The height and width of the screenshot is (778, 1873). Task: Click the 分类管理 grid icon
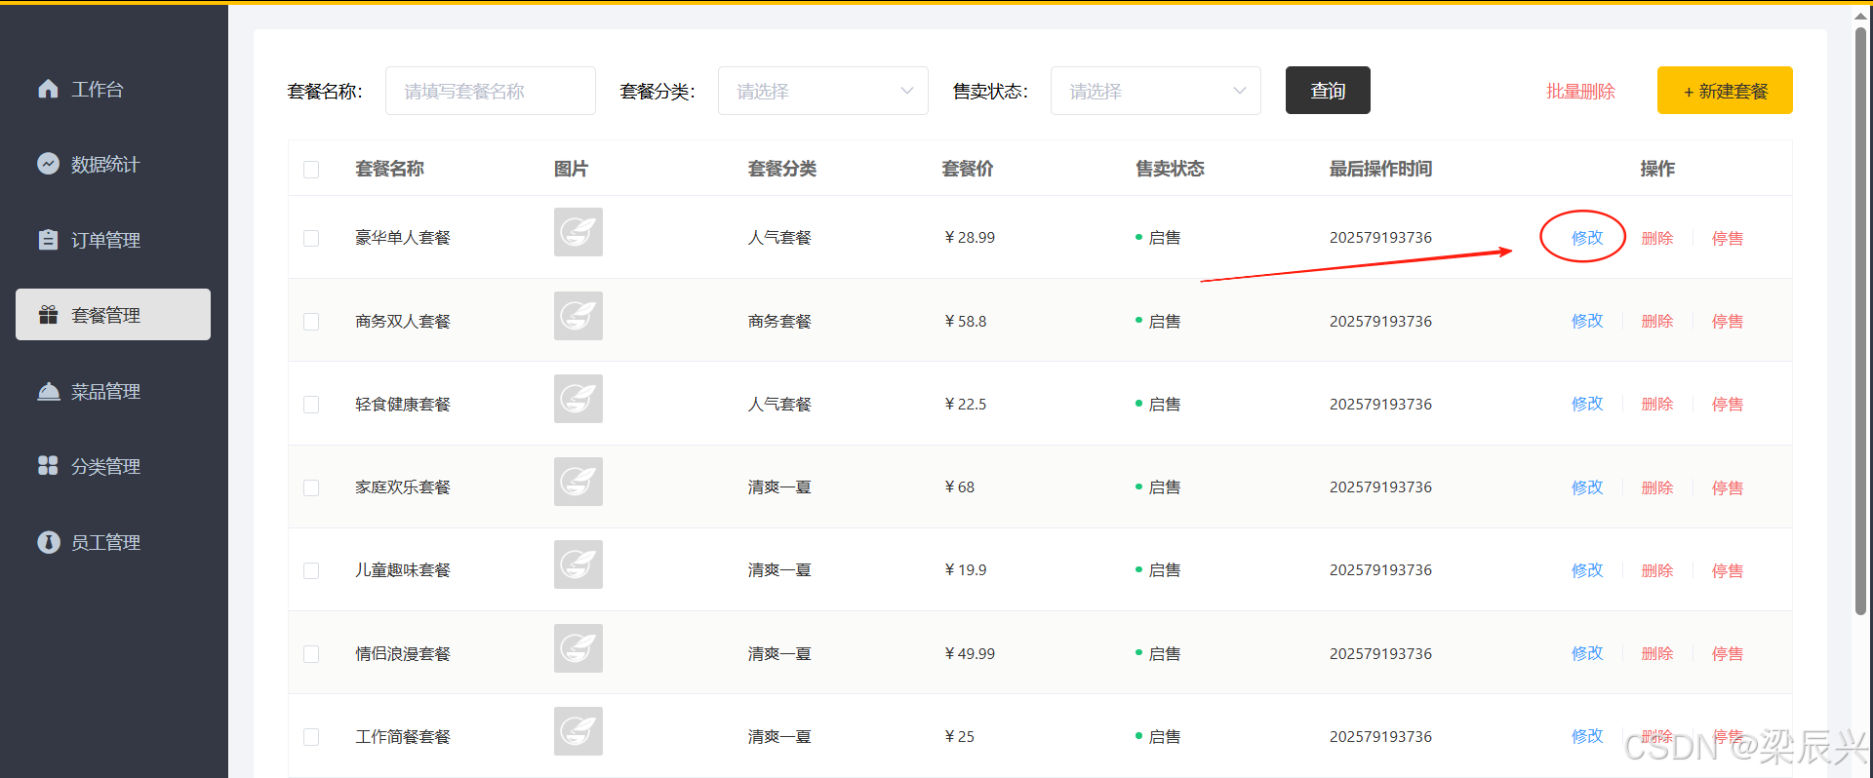[48, 466]
